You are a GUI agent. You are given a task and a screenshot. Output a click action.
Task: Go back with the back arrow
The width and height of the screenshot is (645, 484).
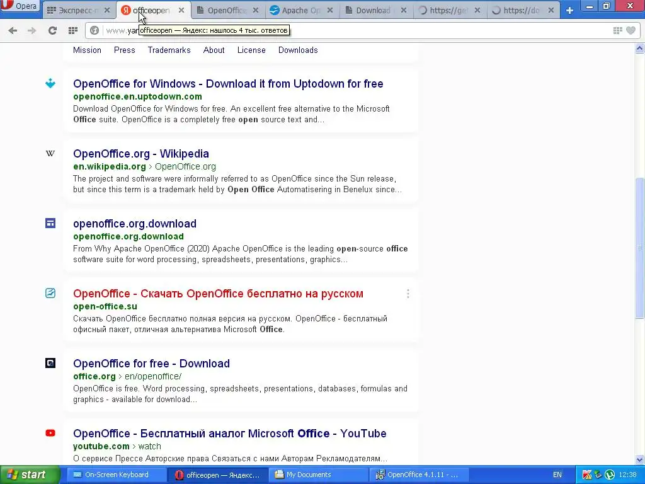click(x=13, y=30)
